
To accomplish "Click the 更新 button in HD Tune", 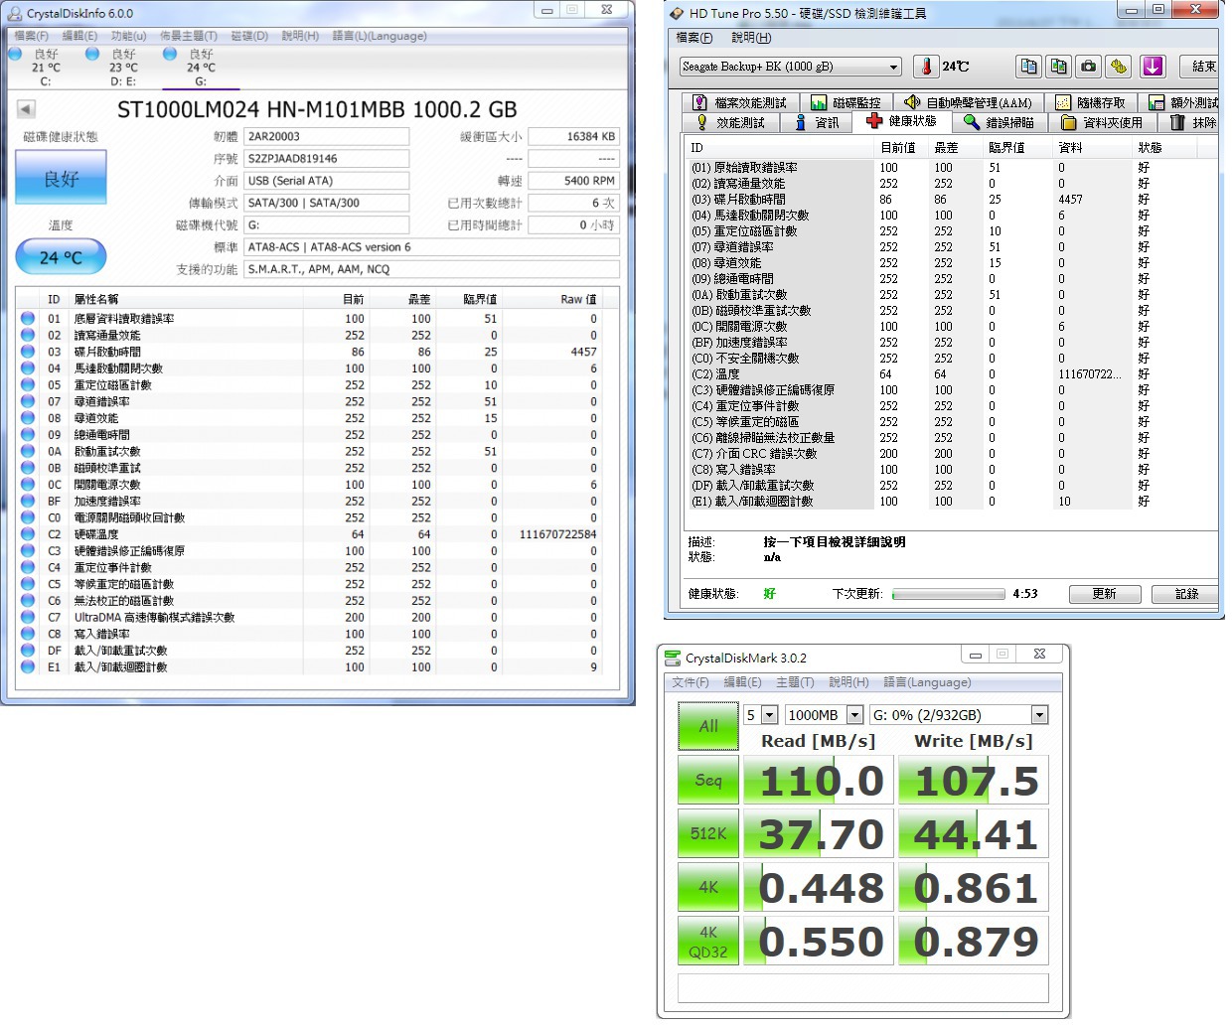I will [1104, 594].
